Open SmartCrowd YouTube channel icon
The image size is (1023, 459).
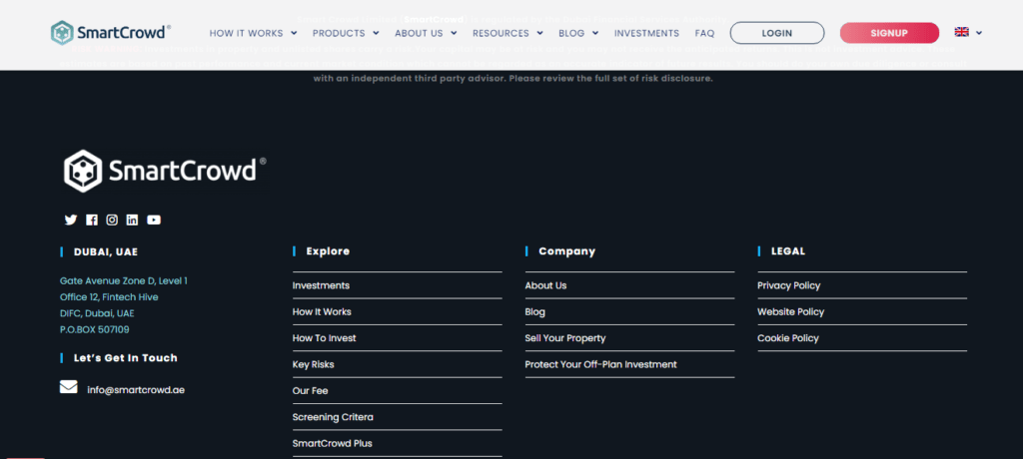pyautogui.click(x=153, y=220)
